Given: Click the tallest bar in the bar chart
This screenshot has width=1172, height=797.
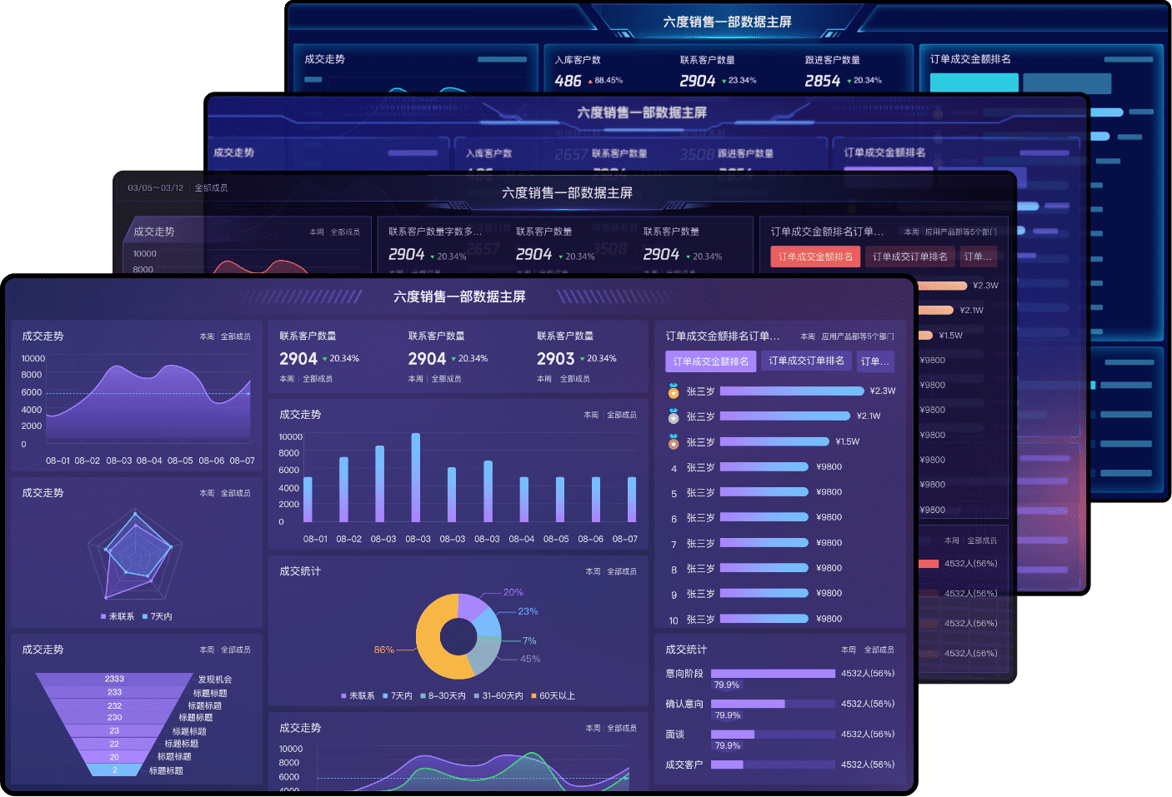Looking at the screenshot, I should tap(416, 477).
